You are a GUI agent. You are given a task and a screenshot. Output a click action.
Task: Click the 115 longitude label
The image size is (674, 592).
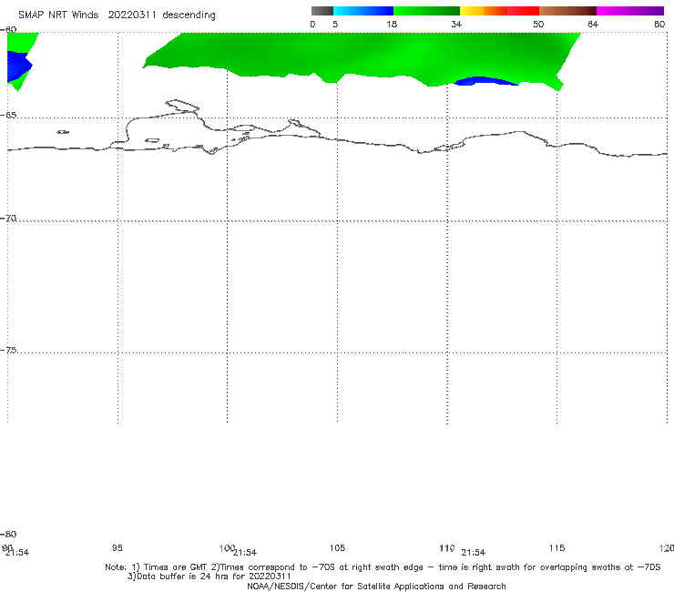point(557,547)
